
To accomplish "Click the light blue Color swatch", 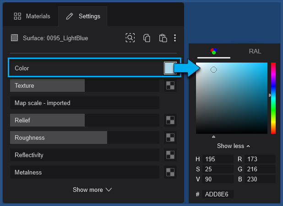I will click(170, 68).
